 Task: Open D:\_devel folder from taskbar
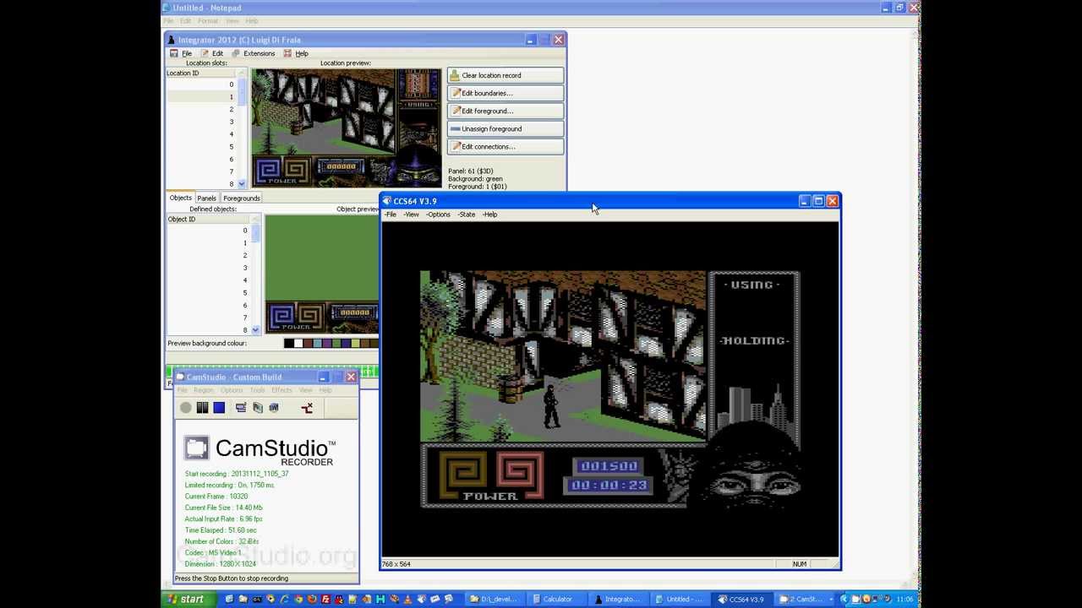(494, 600)
